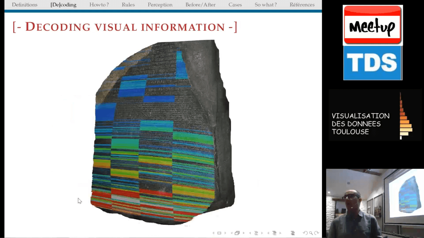424x238 pixels.
Task: Open the Definitions section link
Action: tap(25, 5)
